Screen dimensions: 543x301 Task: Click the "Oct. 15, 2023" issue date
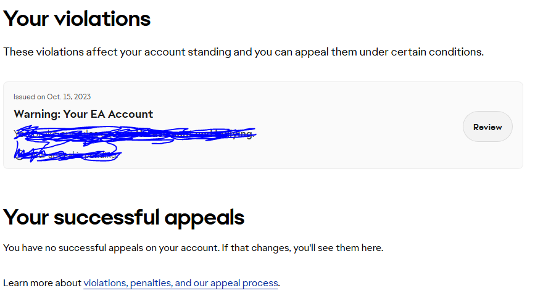pos(69,97)
